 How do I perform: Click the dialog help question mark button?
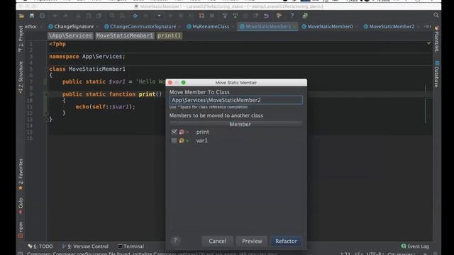(175, 241)
